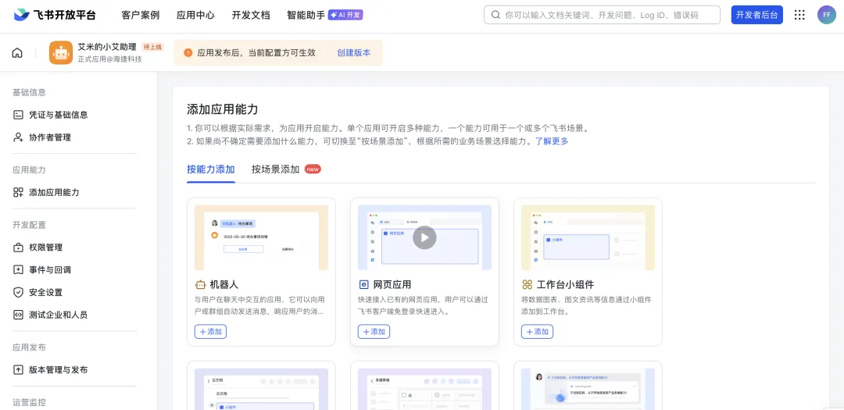Click the 凭证与基础信息 sidebar icon

[18, 115]
